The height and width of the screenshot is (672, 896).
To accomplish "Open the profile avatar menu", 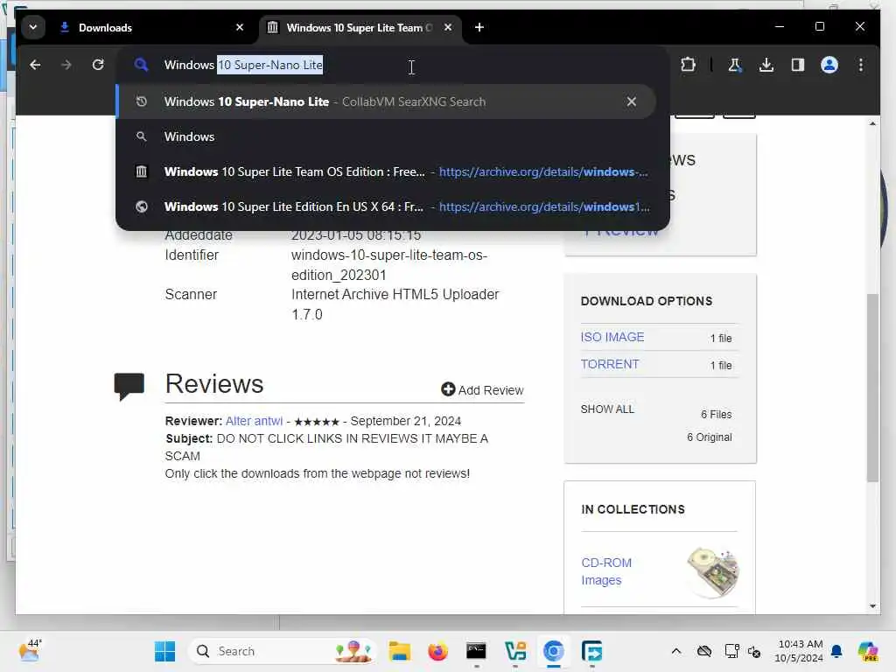I will click(829, 65).
